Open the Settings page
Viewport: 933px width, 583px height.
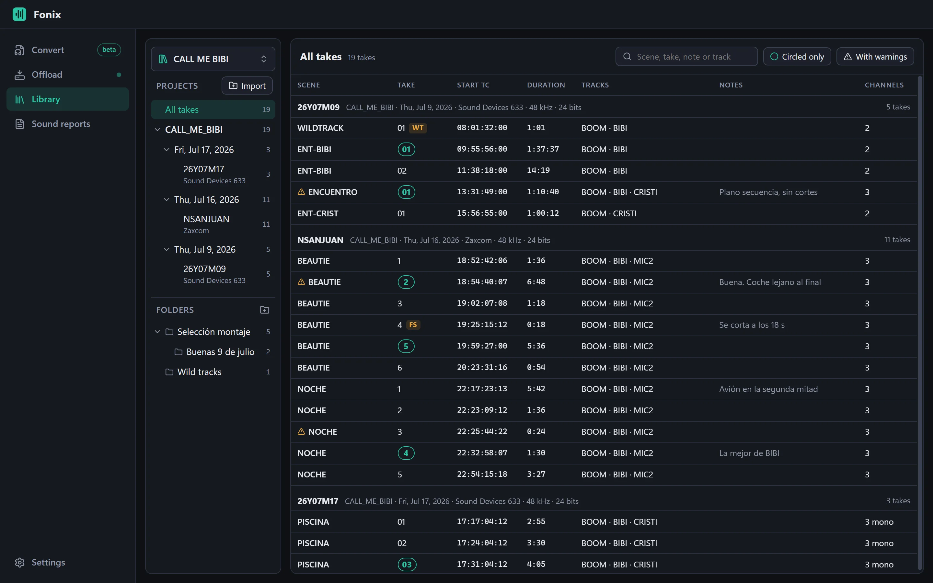click(x=68, y=563)
